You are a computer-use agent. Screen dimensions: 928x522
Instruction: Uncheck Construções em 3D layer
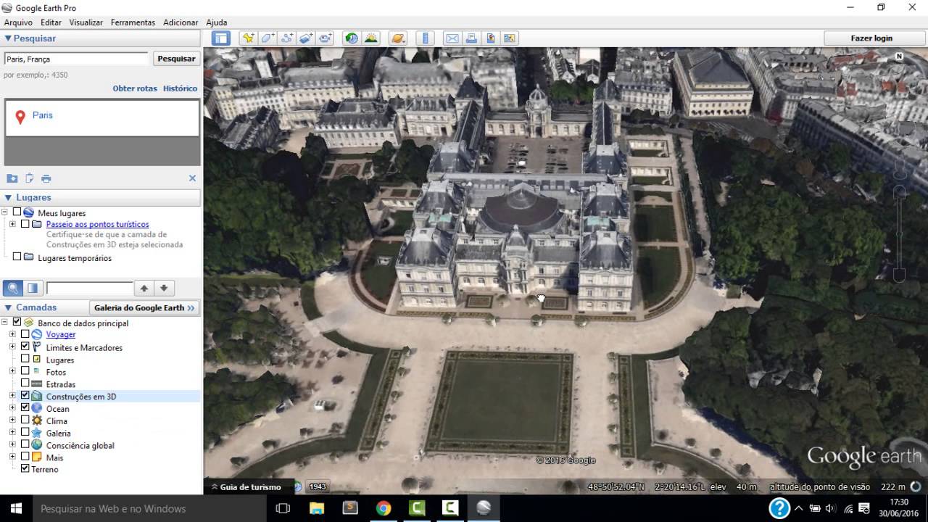point(25,396)
